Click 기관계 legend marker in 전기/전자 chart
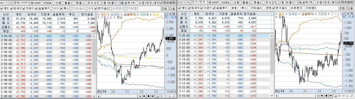This screenshot has width=355, height=99. click(x=315, y=14)
